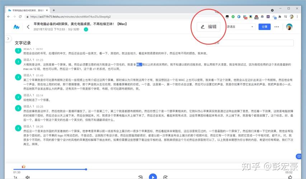Click the paragraph 给他制造了一个惊喜。
306x179 pixels.
pyautogui.click(x=37, y=100)
